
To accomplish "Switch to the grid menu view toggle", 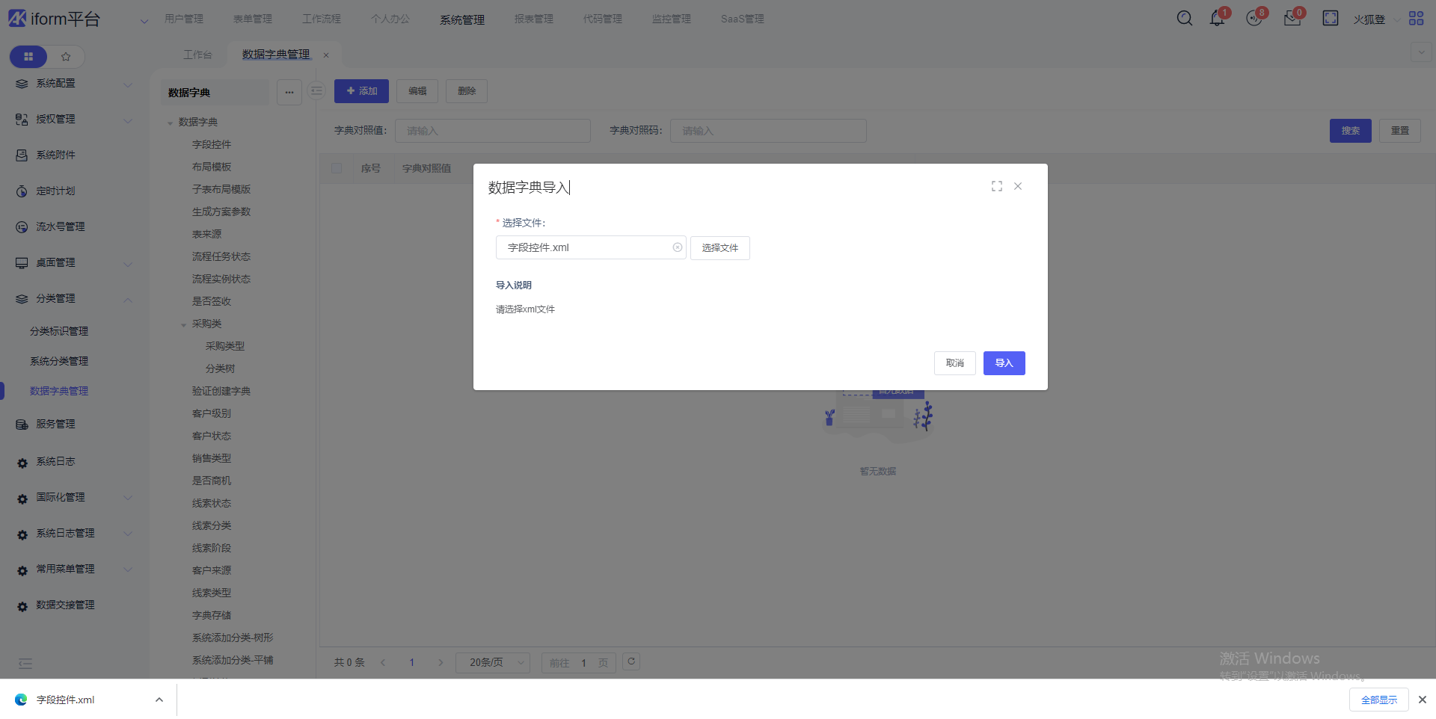I will [28, 57].
